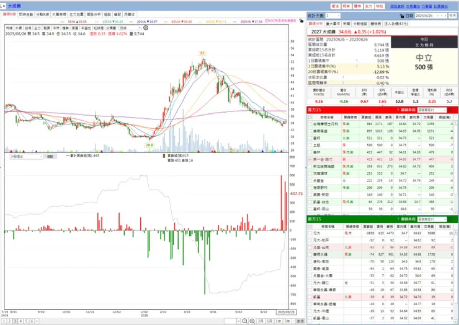Go to chart page 3
Screen dimensions: 459x325
coord(16,321)
